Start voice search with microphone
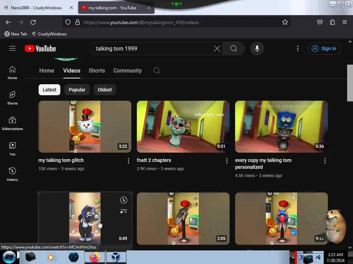 [x=257, y=48]
